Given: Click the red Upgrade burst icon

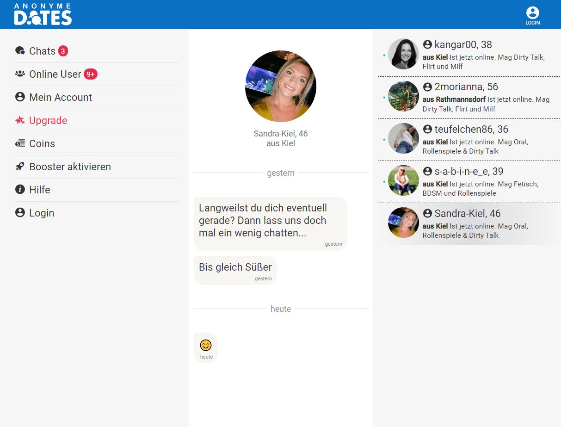Looking at the screenshot, I should click(x=20, y=120).
